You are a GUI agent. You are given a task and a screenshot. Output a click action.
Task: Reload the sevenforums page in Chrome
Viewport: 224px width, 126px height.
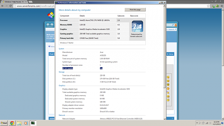[x=10, y=6]
